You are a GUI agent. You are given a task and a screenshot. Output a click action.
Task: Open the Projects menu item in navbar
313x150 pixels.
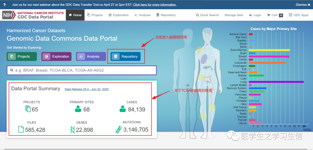point(95,15)
